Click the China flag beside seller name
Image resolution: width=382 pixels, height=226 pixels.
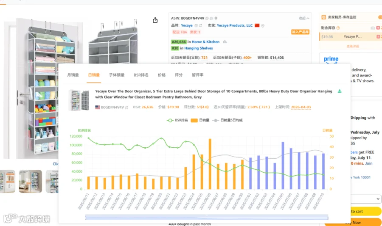(x=257, y=25)
